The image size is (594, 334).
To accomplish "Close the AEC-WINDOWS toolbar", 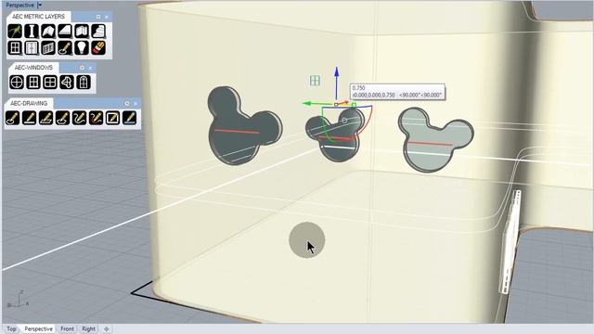I will (x=90, y=68).
